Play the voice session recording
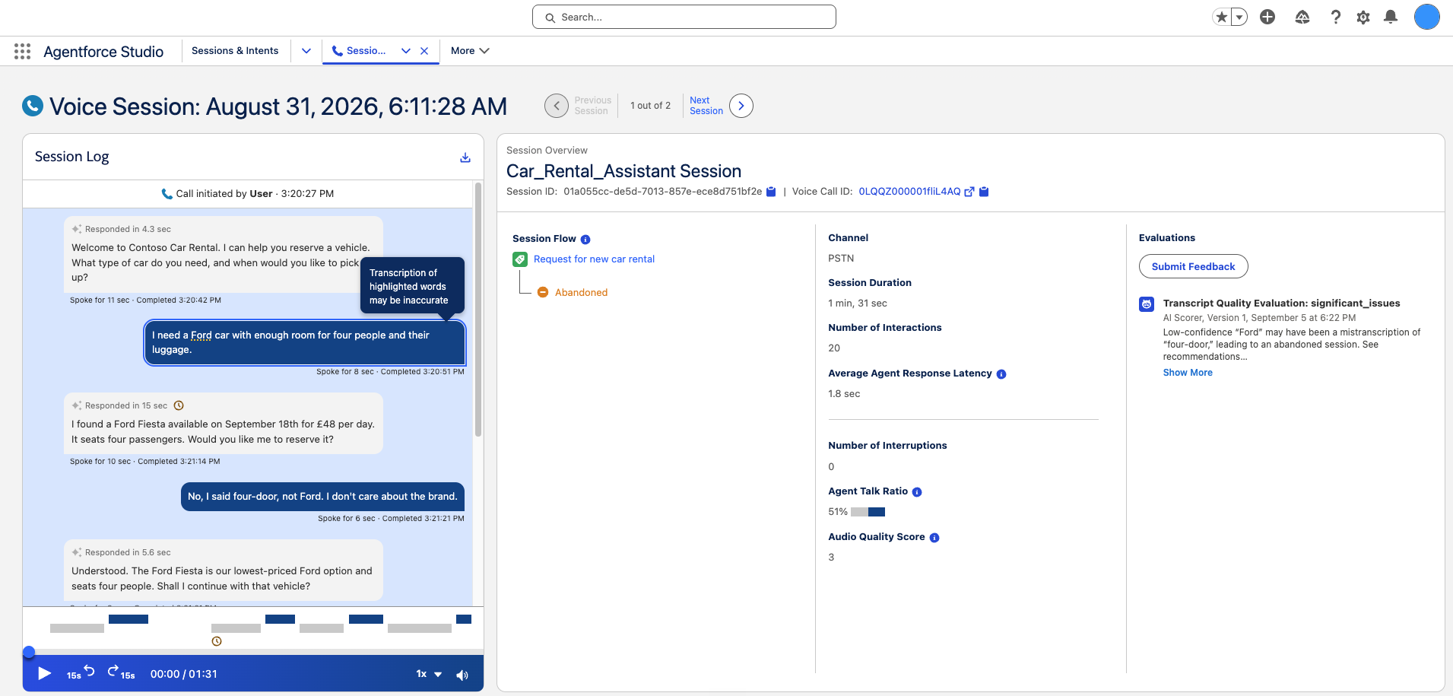The height and width of the screenshot is (696, 1453). [44, 674]
